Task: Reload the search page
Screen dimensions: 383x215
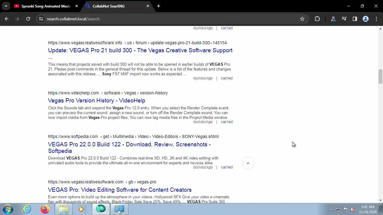Action: [x=28, y=19]
